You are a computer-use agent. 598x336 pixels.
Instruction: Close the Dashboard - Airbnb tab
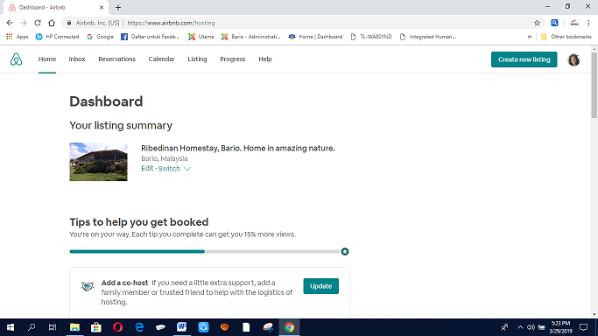[x=102, y=7]
